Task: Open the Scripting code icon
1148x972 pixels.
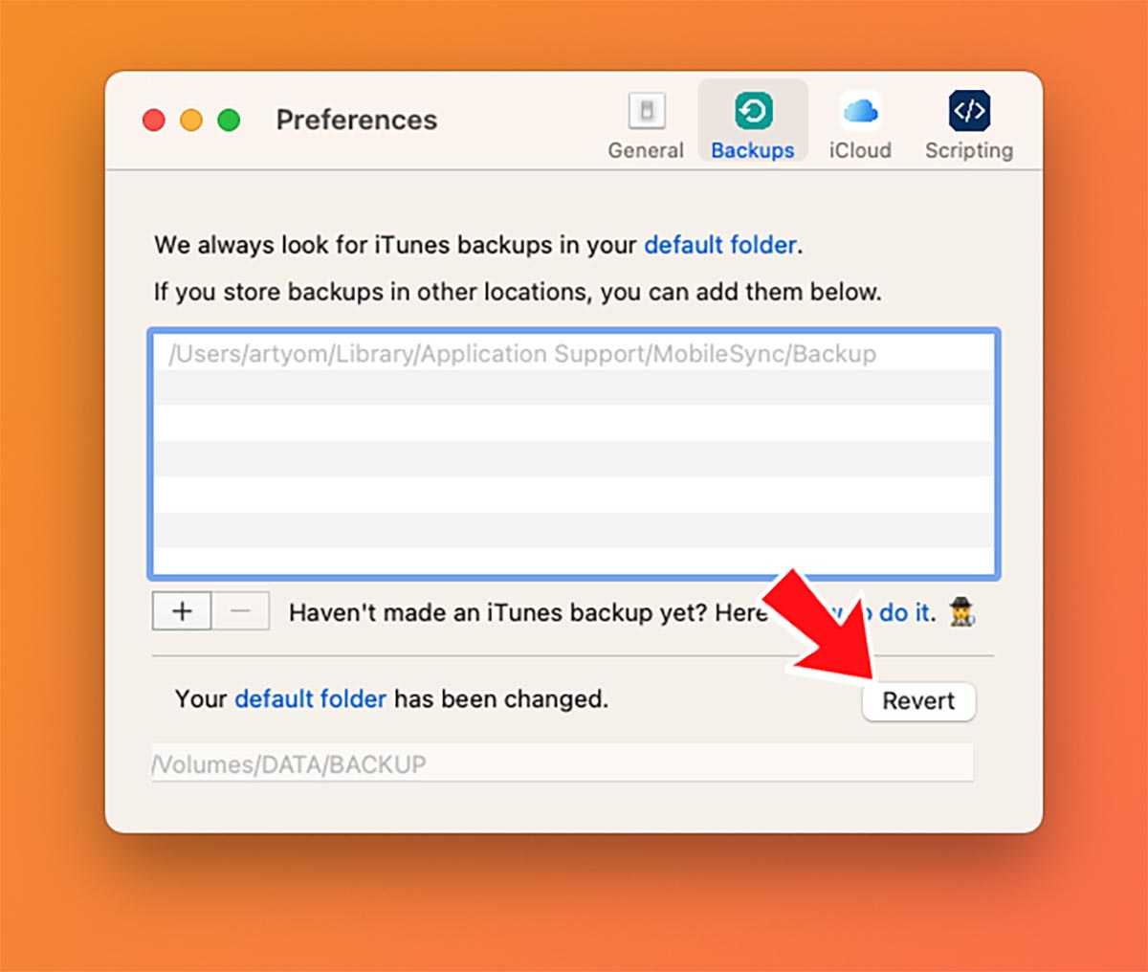Action: [x=969, y=112]
